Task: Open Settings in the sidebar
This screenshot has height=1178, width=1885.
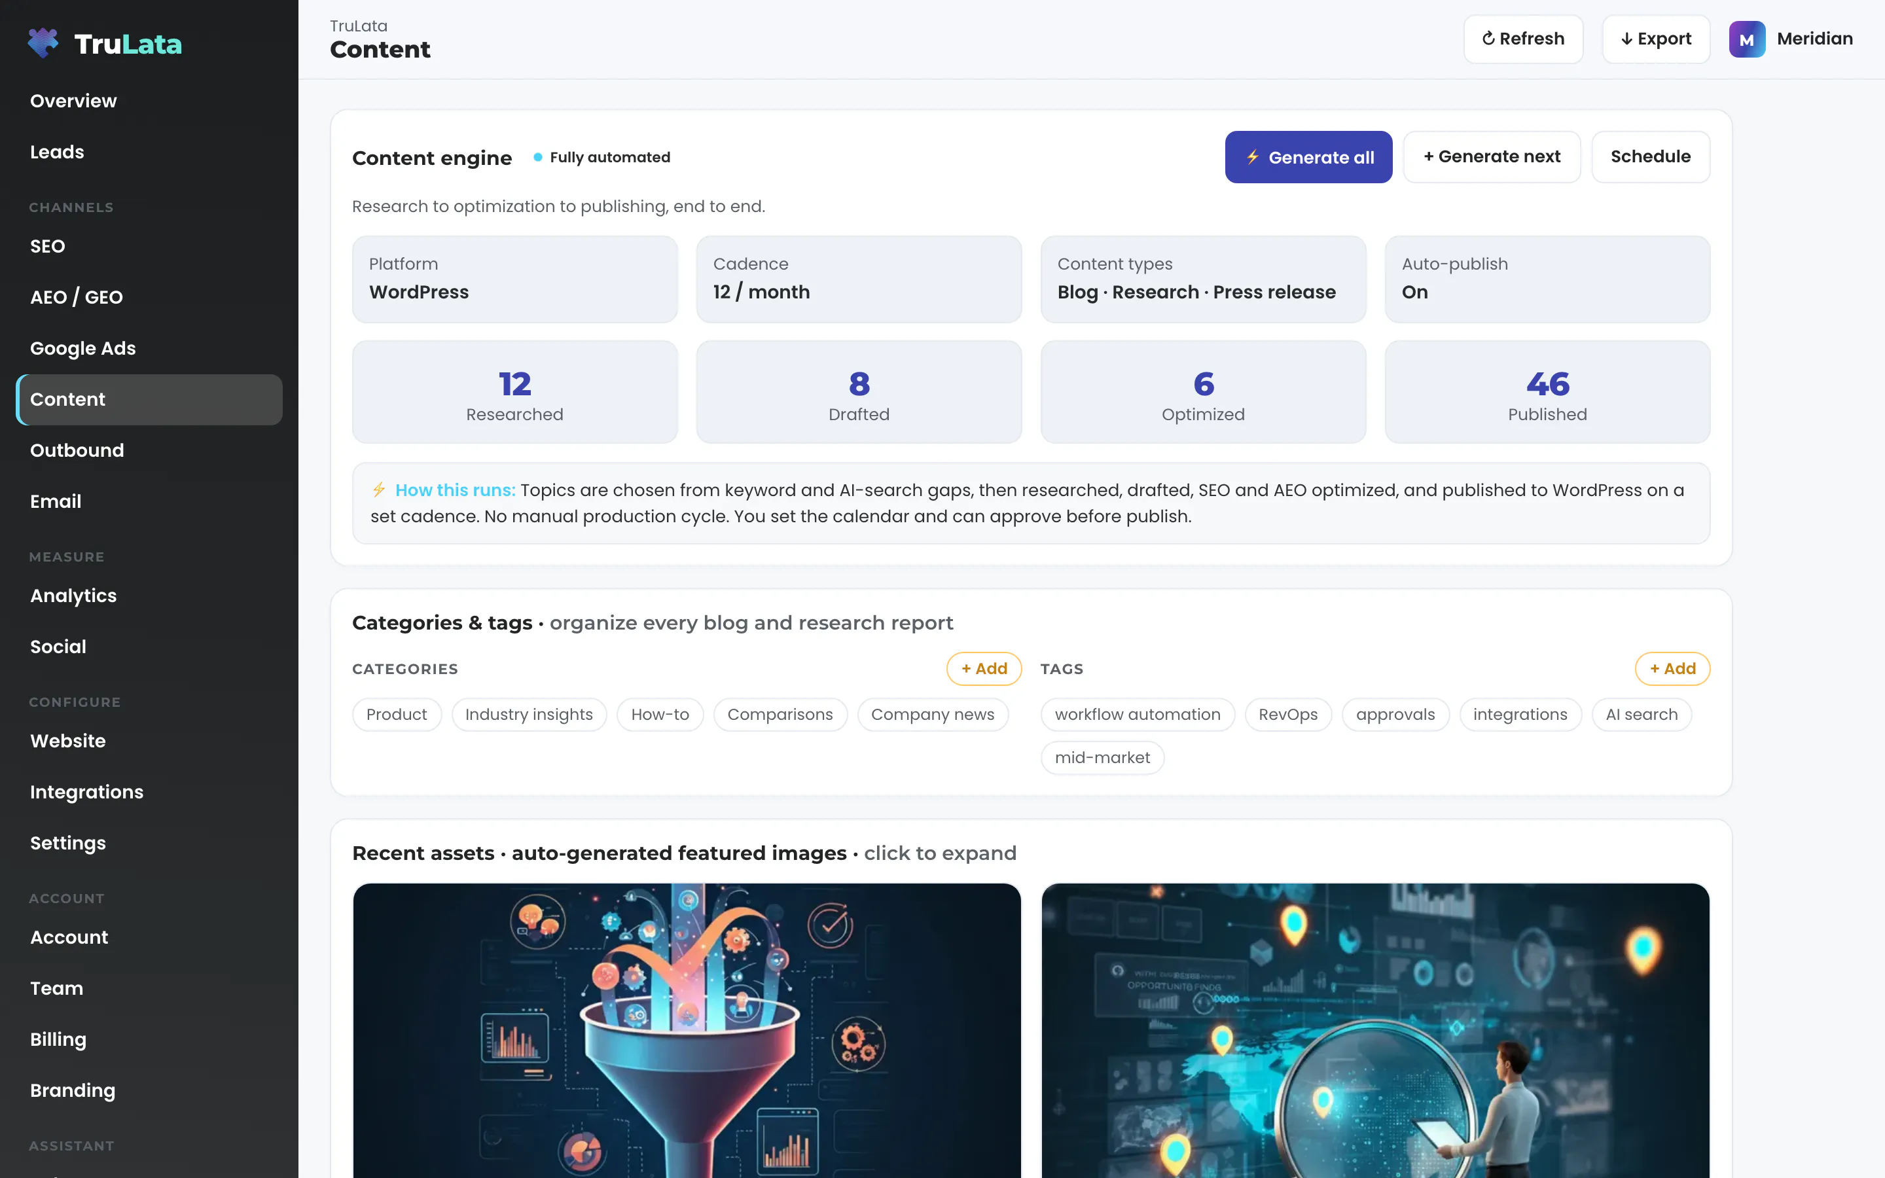Action: coord(149,843)
